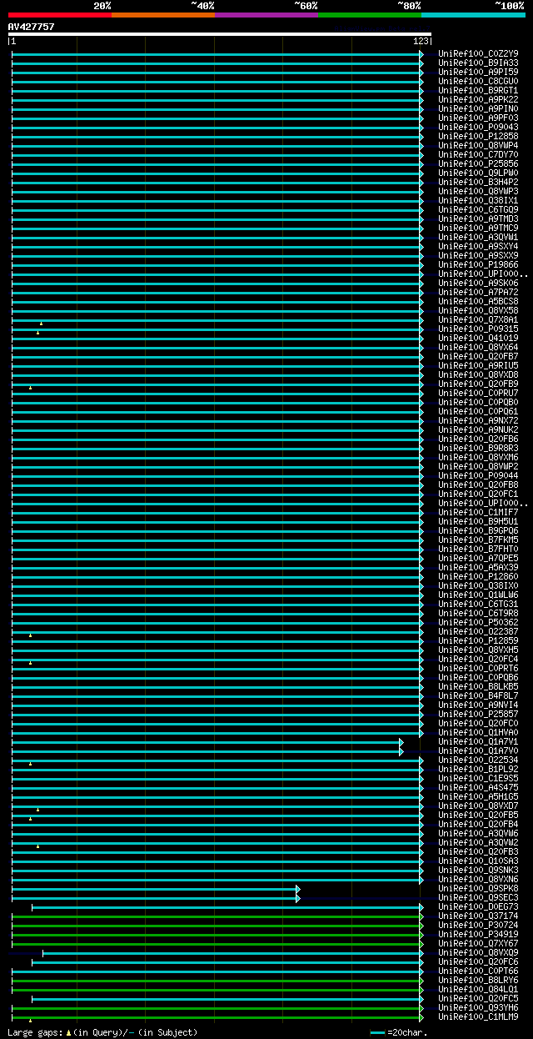Open hit UniRef100_C8CGU0

point(478,81)
